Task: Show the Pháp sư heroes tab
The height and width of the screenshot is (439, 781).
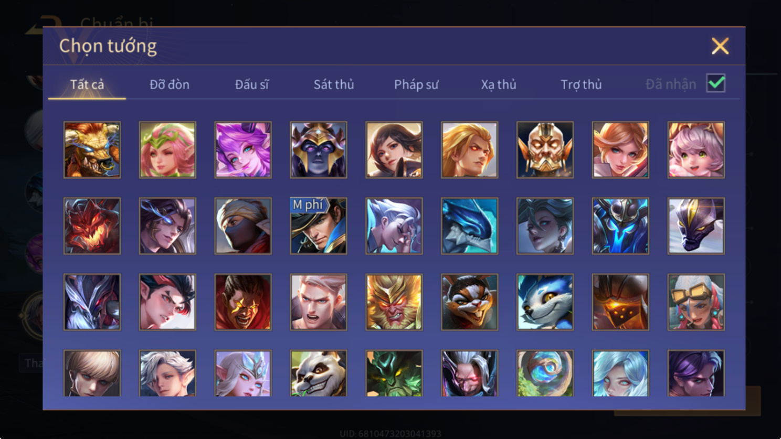Action: coord(416,84)
